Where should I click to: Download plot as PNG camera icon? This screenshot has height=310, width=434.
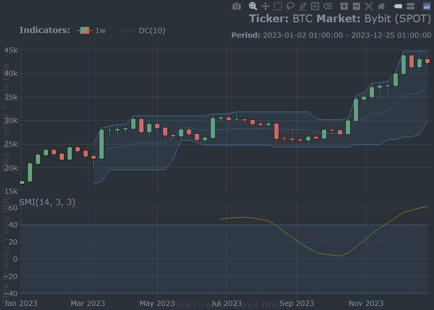click(237, 6)
